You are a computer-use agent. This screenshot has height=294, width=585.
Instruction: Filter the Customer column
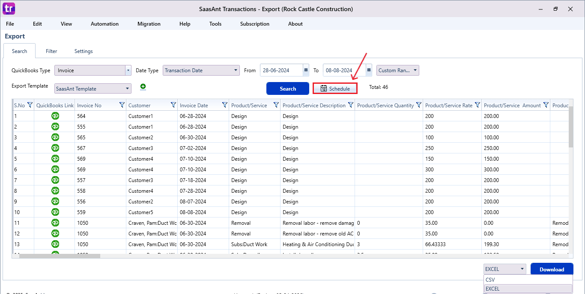click(173, 105)
